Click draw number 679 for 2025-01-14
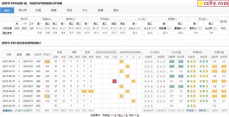This screenshot has height=117, width=229. (x=47, y=101)
